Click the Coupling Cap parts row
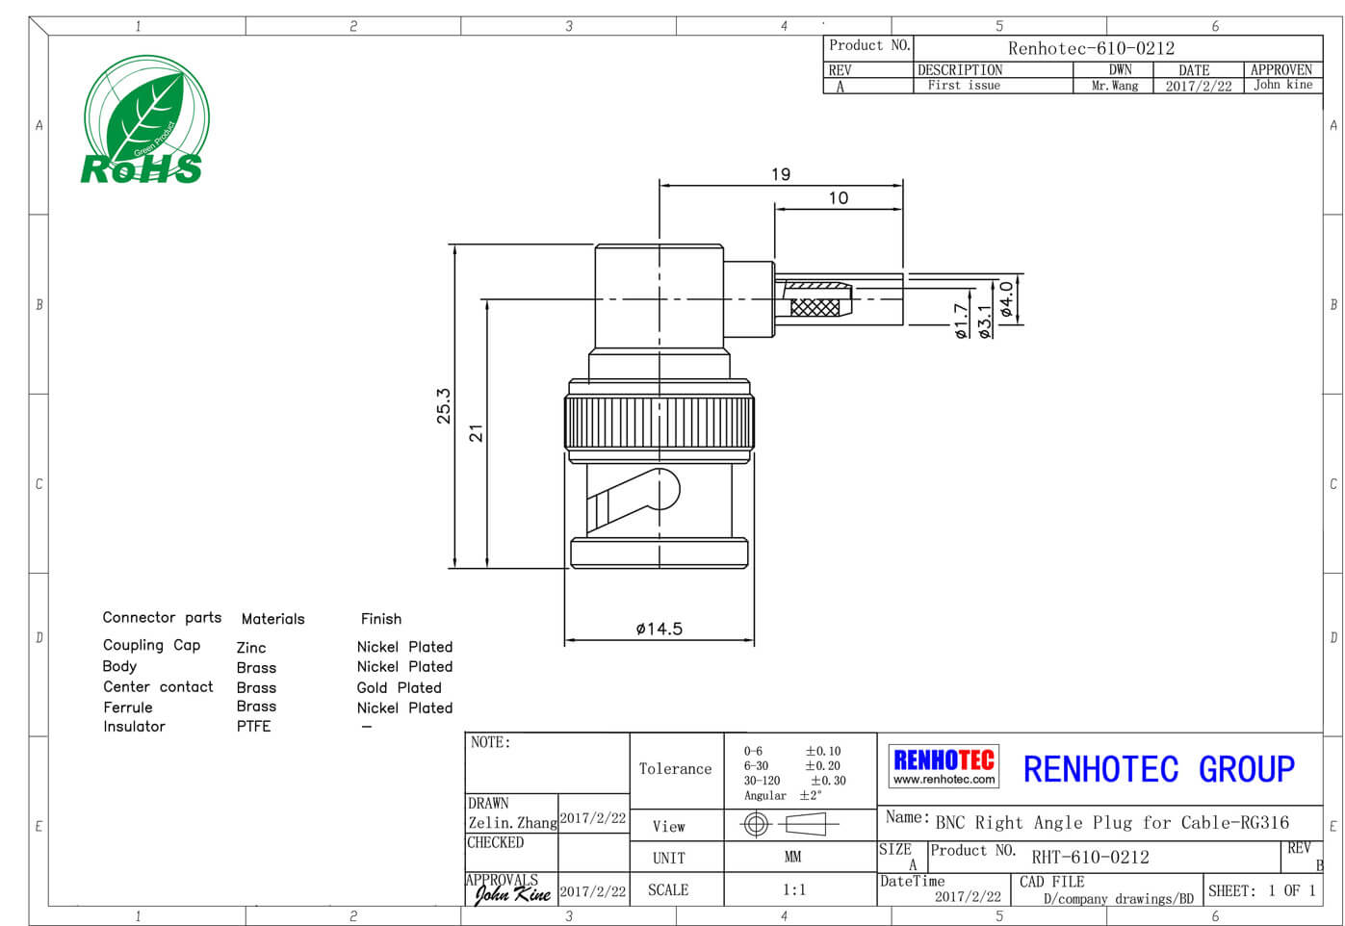This screenshot has height=926, width=1345. point(152,646)
